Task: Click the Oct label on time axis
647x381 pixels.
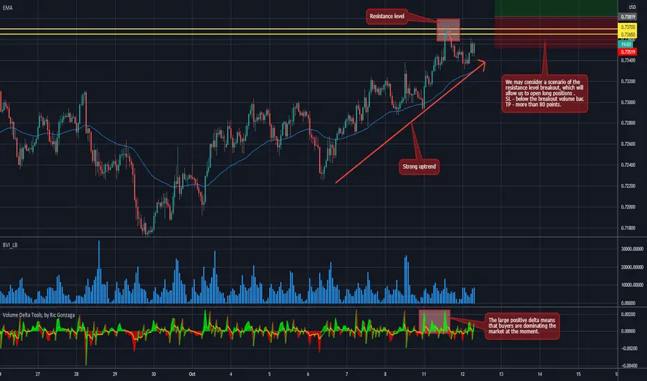Action: click(192, 374)
